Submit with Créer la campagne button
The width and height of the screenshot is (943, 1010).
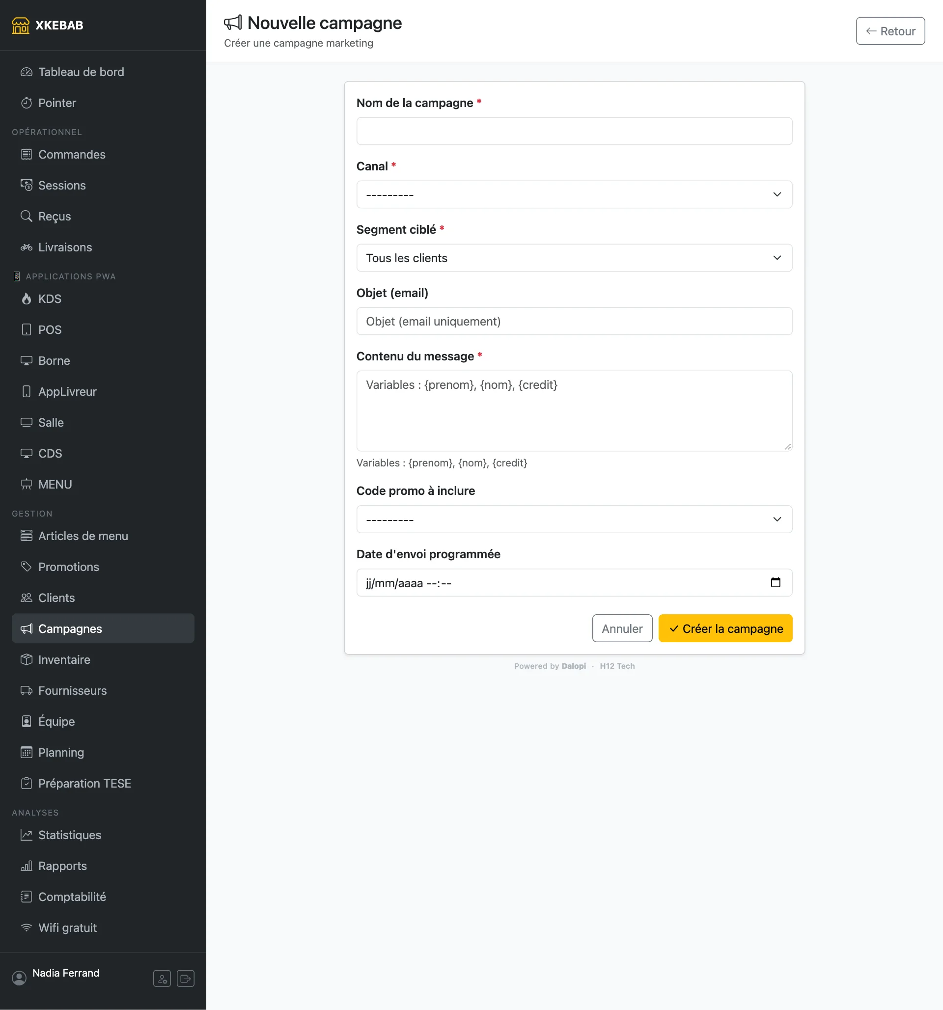[x=725, y=628]
